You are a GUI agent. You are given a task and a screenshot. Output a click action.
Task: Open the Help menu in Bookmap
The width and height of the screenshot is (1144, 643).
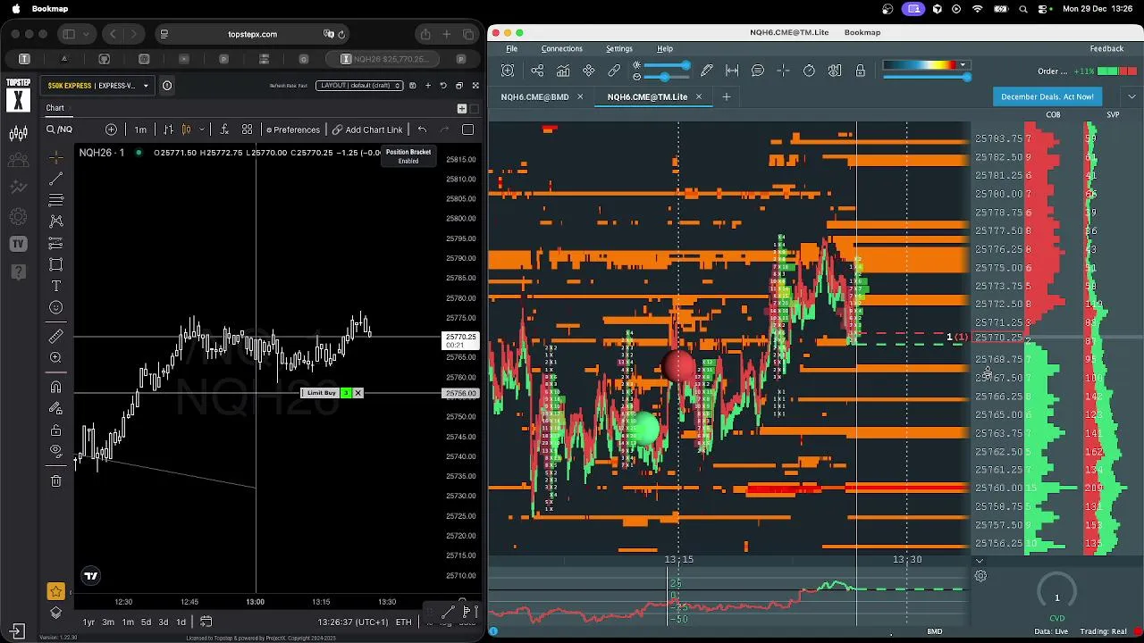coord(665,48)
